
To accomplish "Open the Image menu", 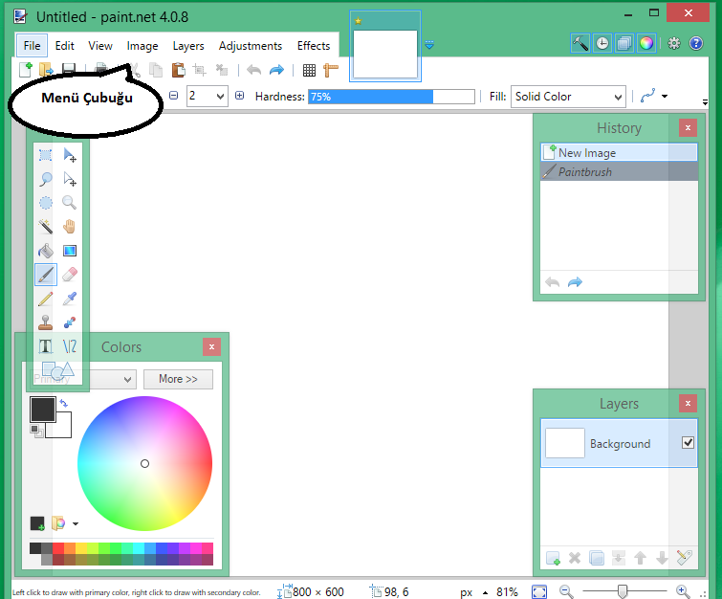I will (142, 46).
